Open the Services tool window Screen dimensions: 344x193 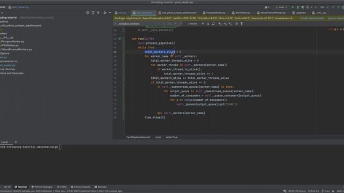pyautogui.click(x=101, y=187)
